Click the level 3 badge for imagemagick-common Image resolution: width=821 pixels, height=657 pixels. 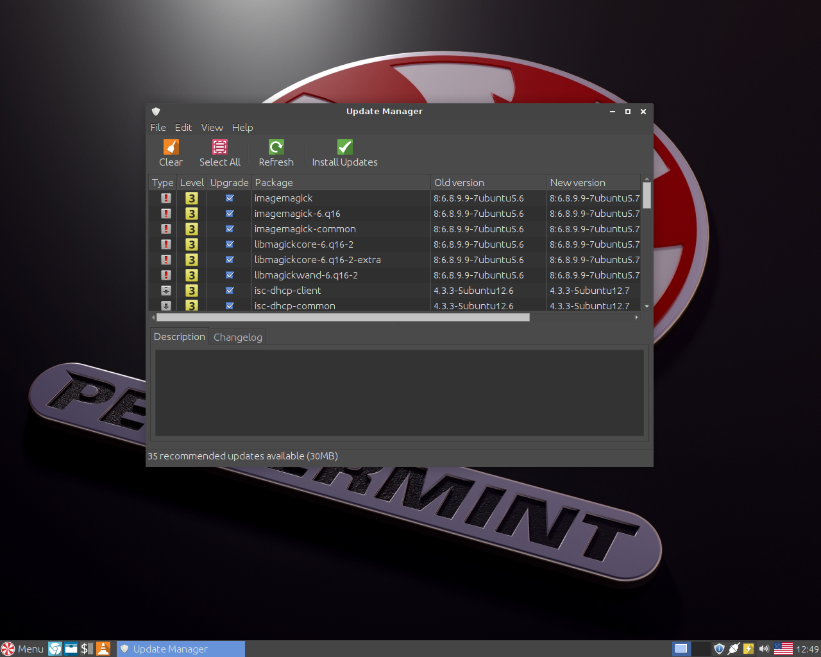(x=191, y=229)
